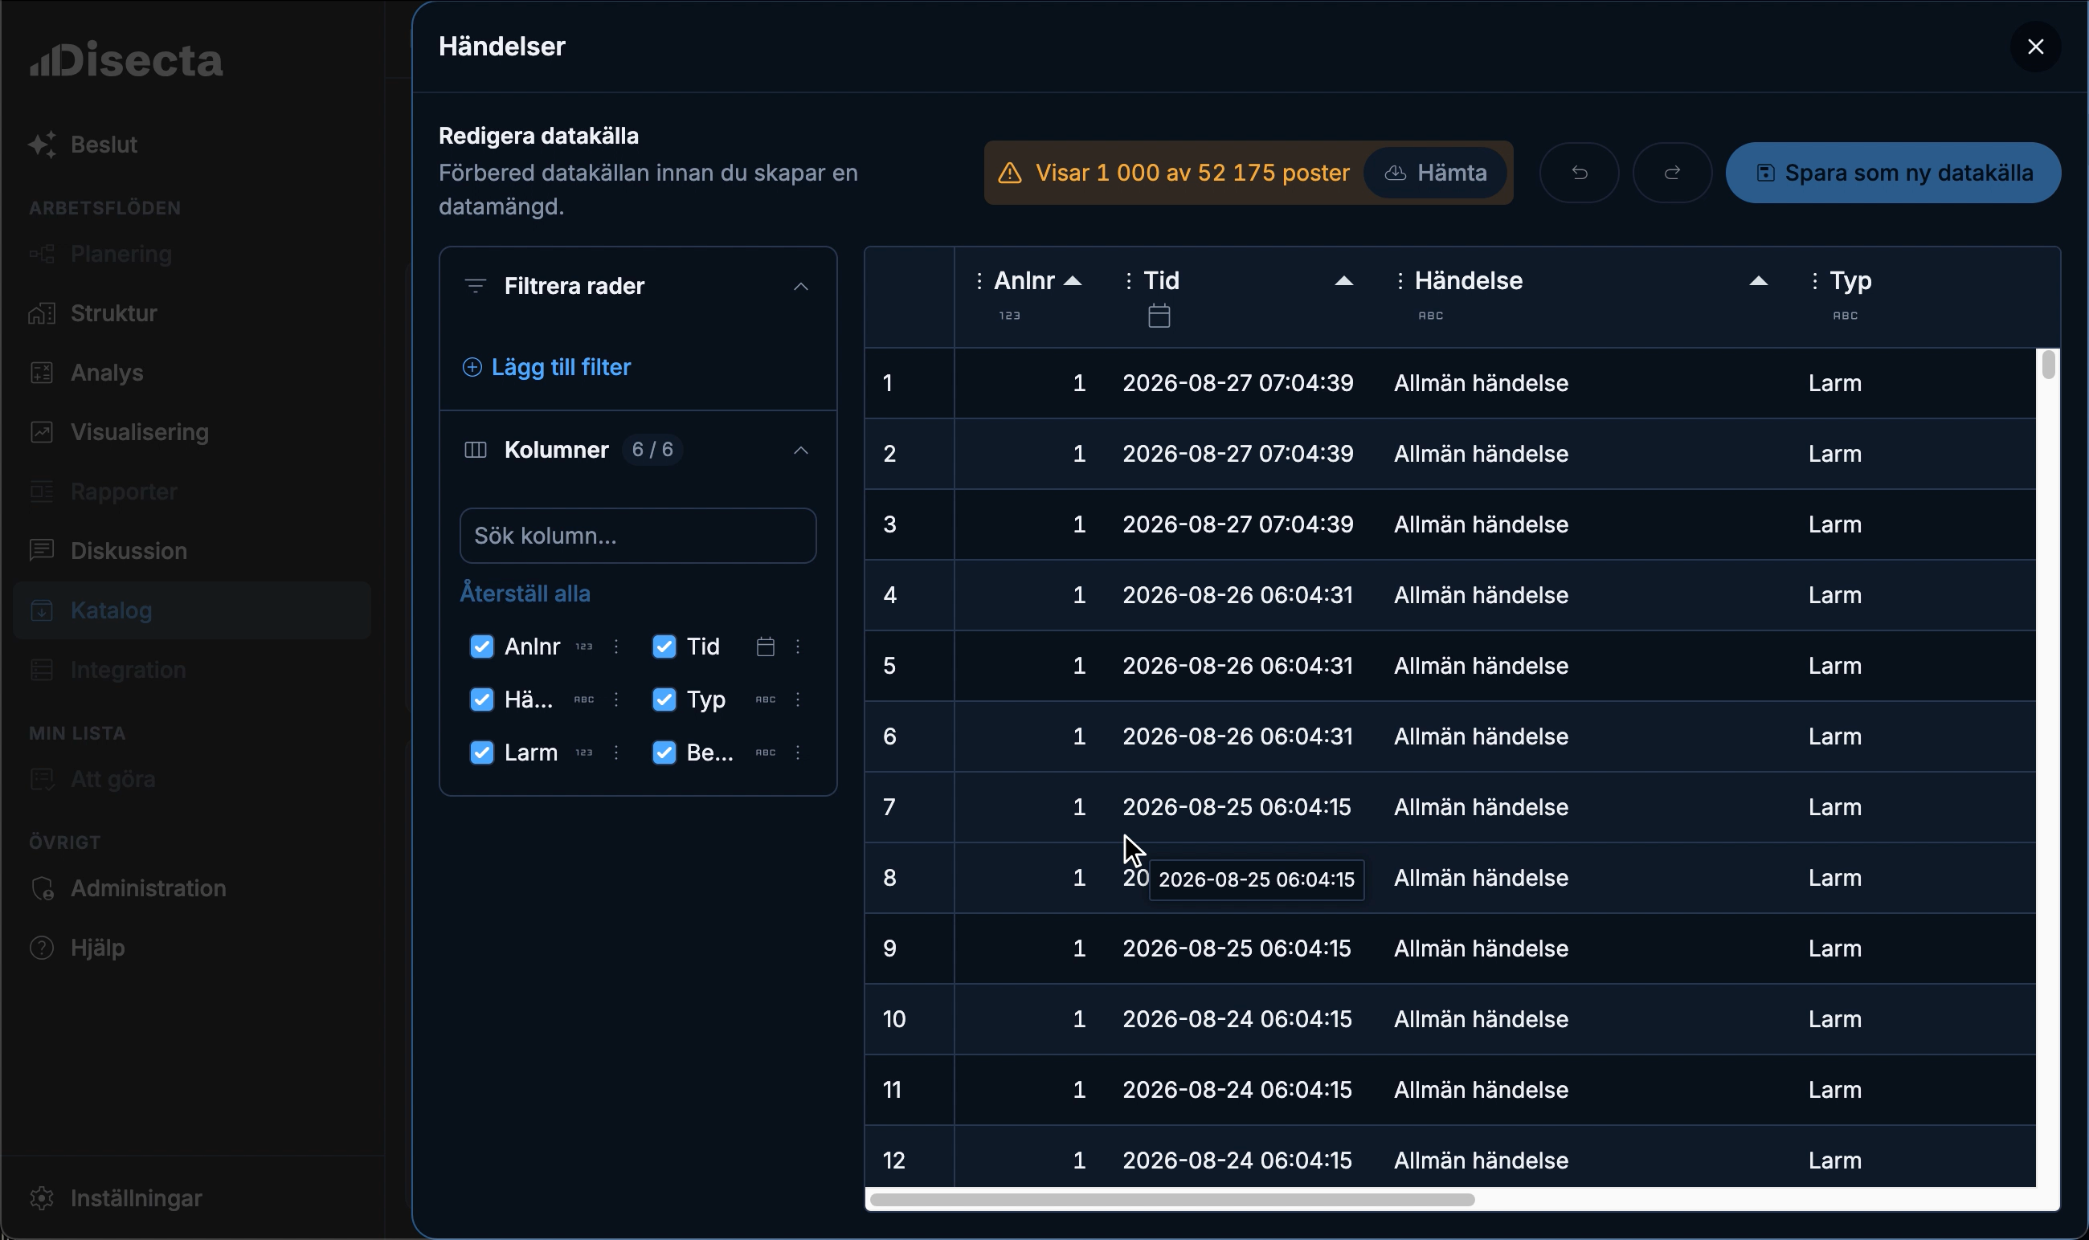Click row 4 time cell 2026-08-26 06:04:31

(1237, 595)
